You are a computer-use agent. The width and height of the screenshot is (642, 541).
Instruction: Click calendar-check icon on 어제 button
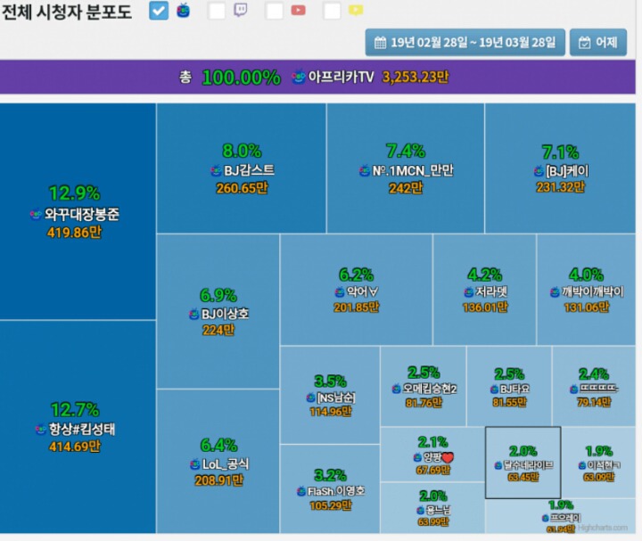point(585,43)
